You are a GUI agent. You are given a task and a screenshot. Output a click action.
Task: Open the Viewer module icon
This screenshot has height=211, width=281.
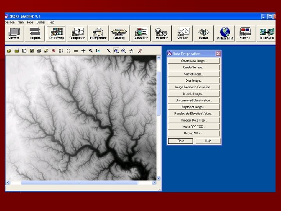[x=14, y=33]
